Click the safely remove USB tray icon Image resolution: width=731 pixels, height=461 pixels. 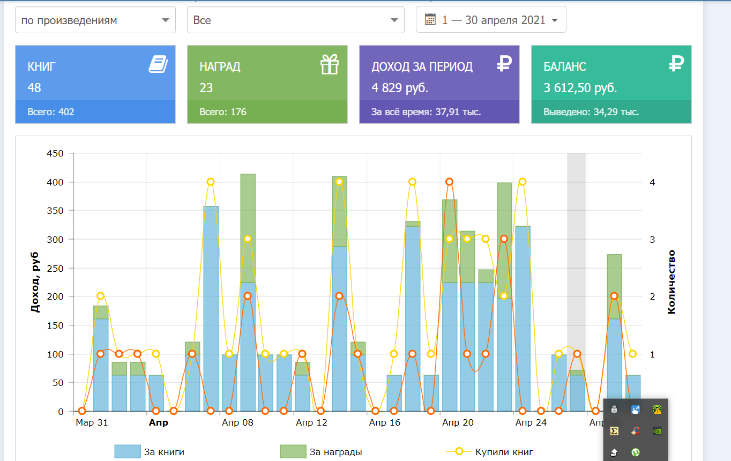click(x=614, y=410)
